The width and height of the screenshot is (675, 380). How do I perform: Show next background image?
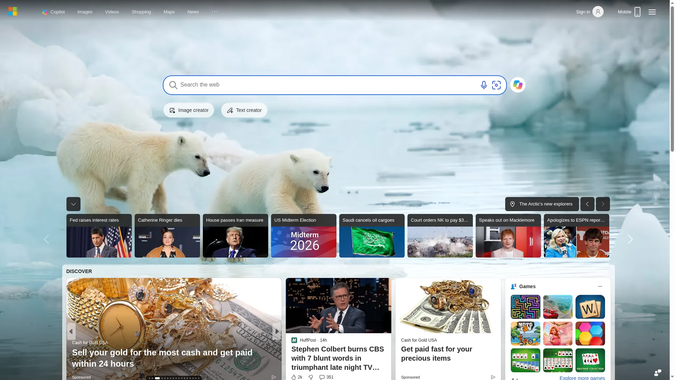coord(603,204)
